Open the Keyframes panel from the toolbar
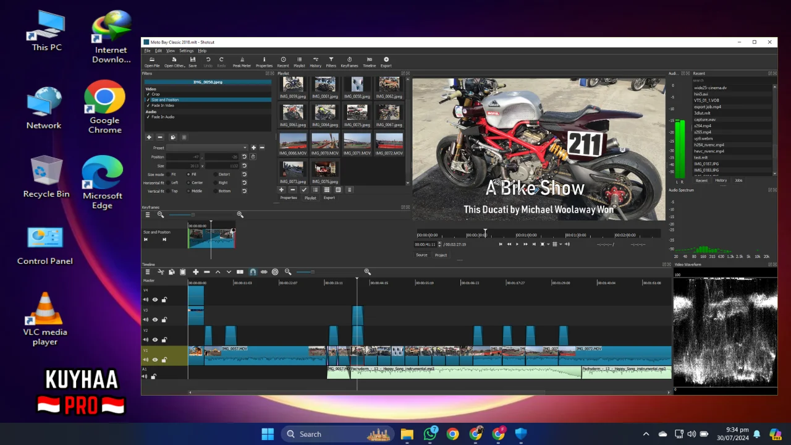The image size is (791, 445). point(349,62)
